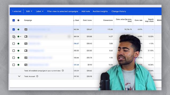Viewport: 170px width, 95px height.
Task: Check the campaign row with cost/conv. $9.90
Action: [x=14, y=65]
